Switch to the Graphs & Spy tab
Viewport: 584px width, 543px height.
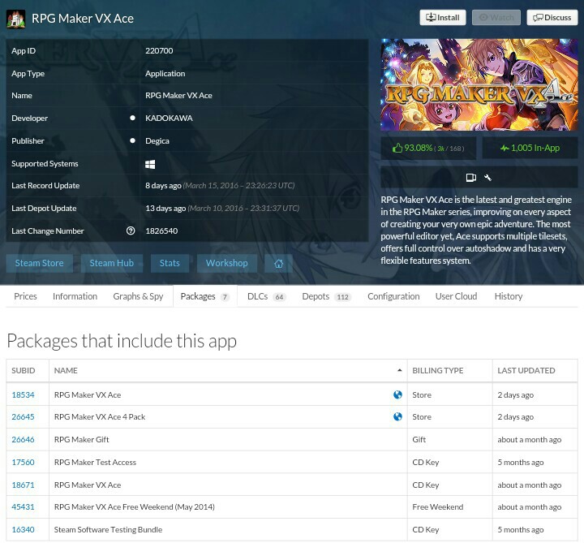tap(138, 296)
